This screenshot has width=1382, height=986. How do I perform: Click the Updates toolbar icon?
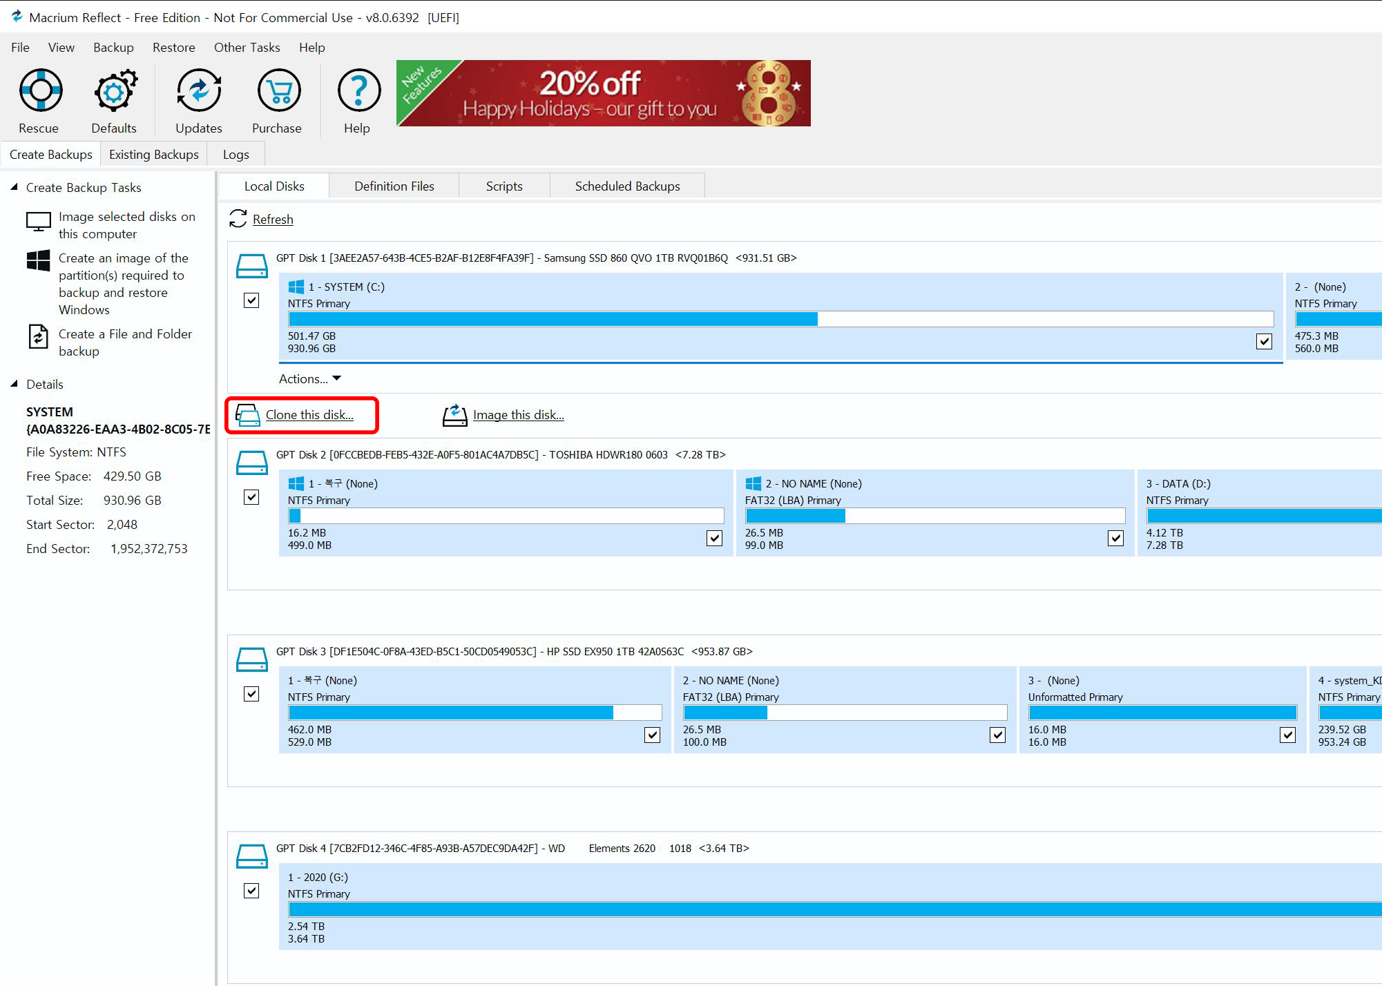coord(199,90)
